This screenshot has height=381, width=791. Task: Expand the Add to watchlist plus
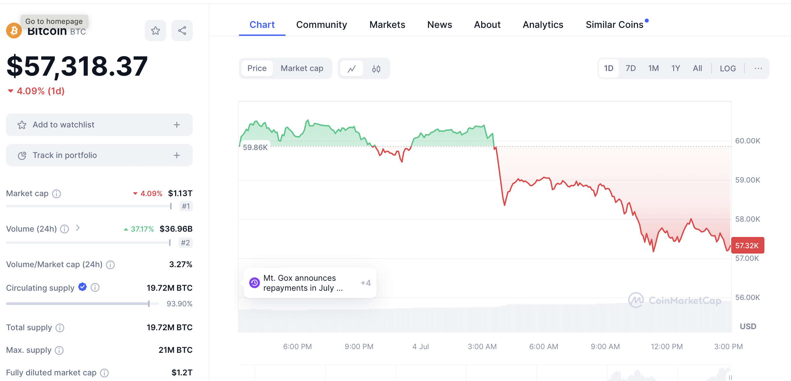[177, 125]
